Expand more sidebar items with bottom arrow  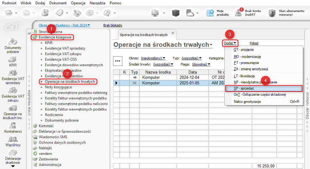(13, 166)
